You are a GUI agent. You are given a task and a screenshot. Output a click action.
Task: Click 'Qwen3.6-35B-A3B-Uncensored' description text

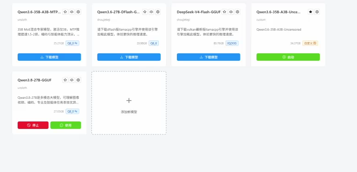click(x=279, y=30)
